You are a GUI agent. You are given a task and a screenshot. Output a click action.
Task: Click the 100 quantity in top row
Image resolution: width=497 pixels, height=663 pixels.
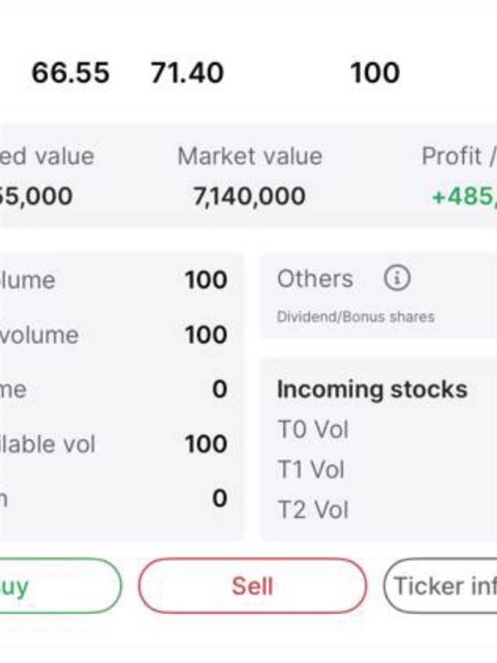tap(375, 72)
